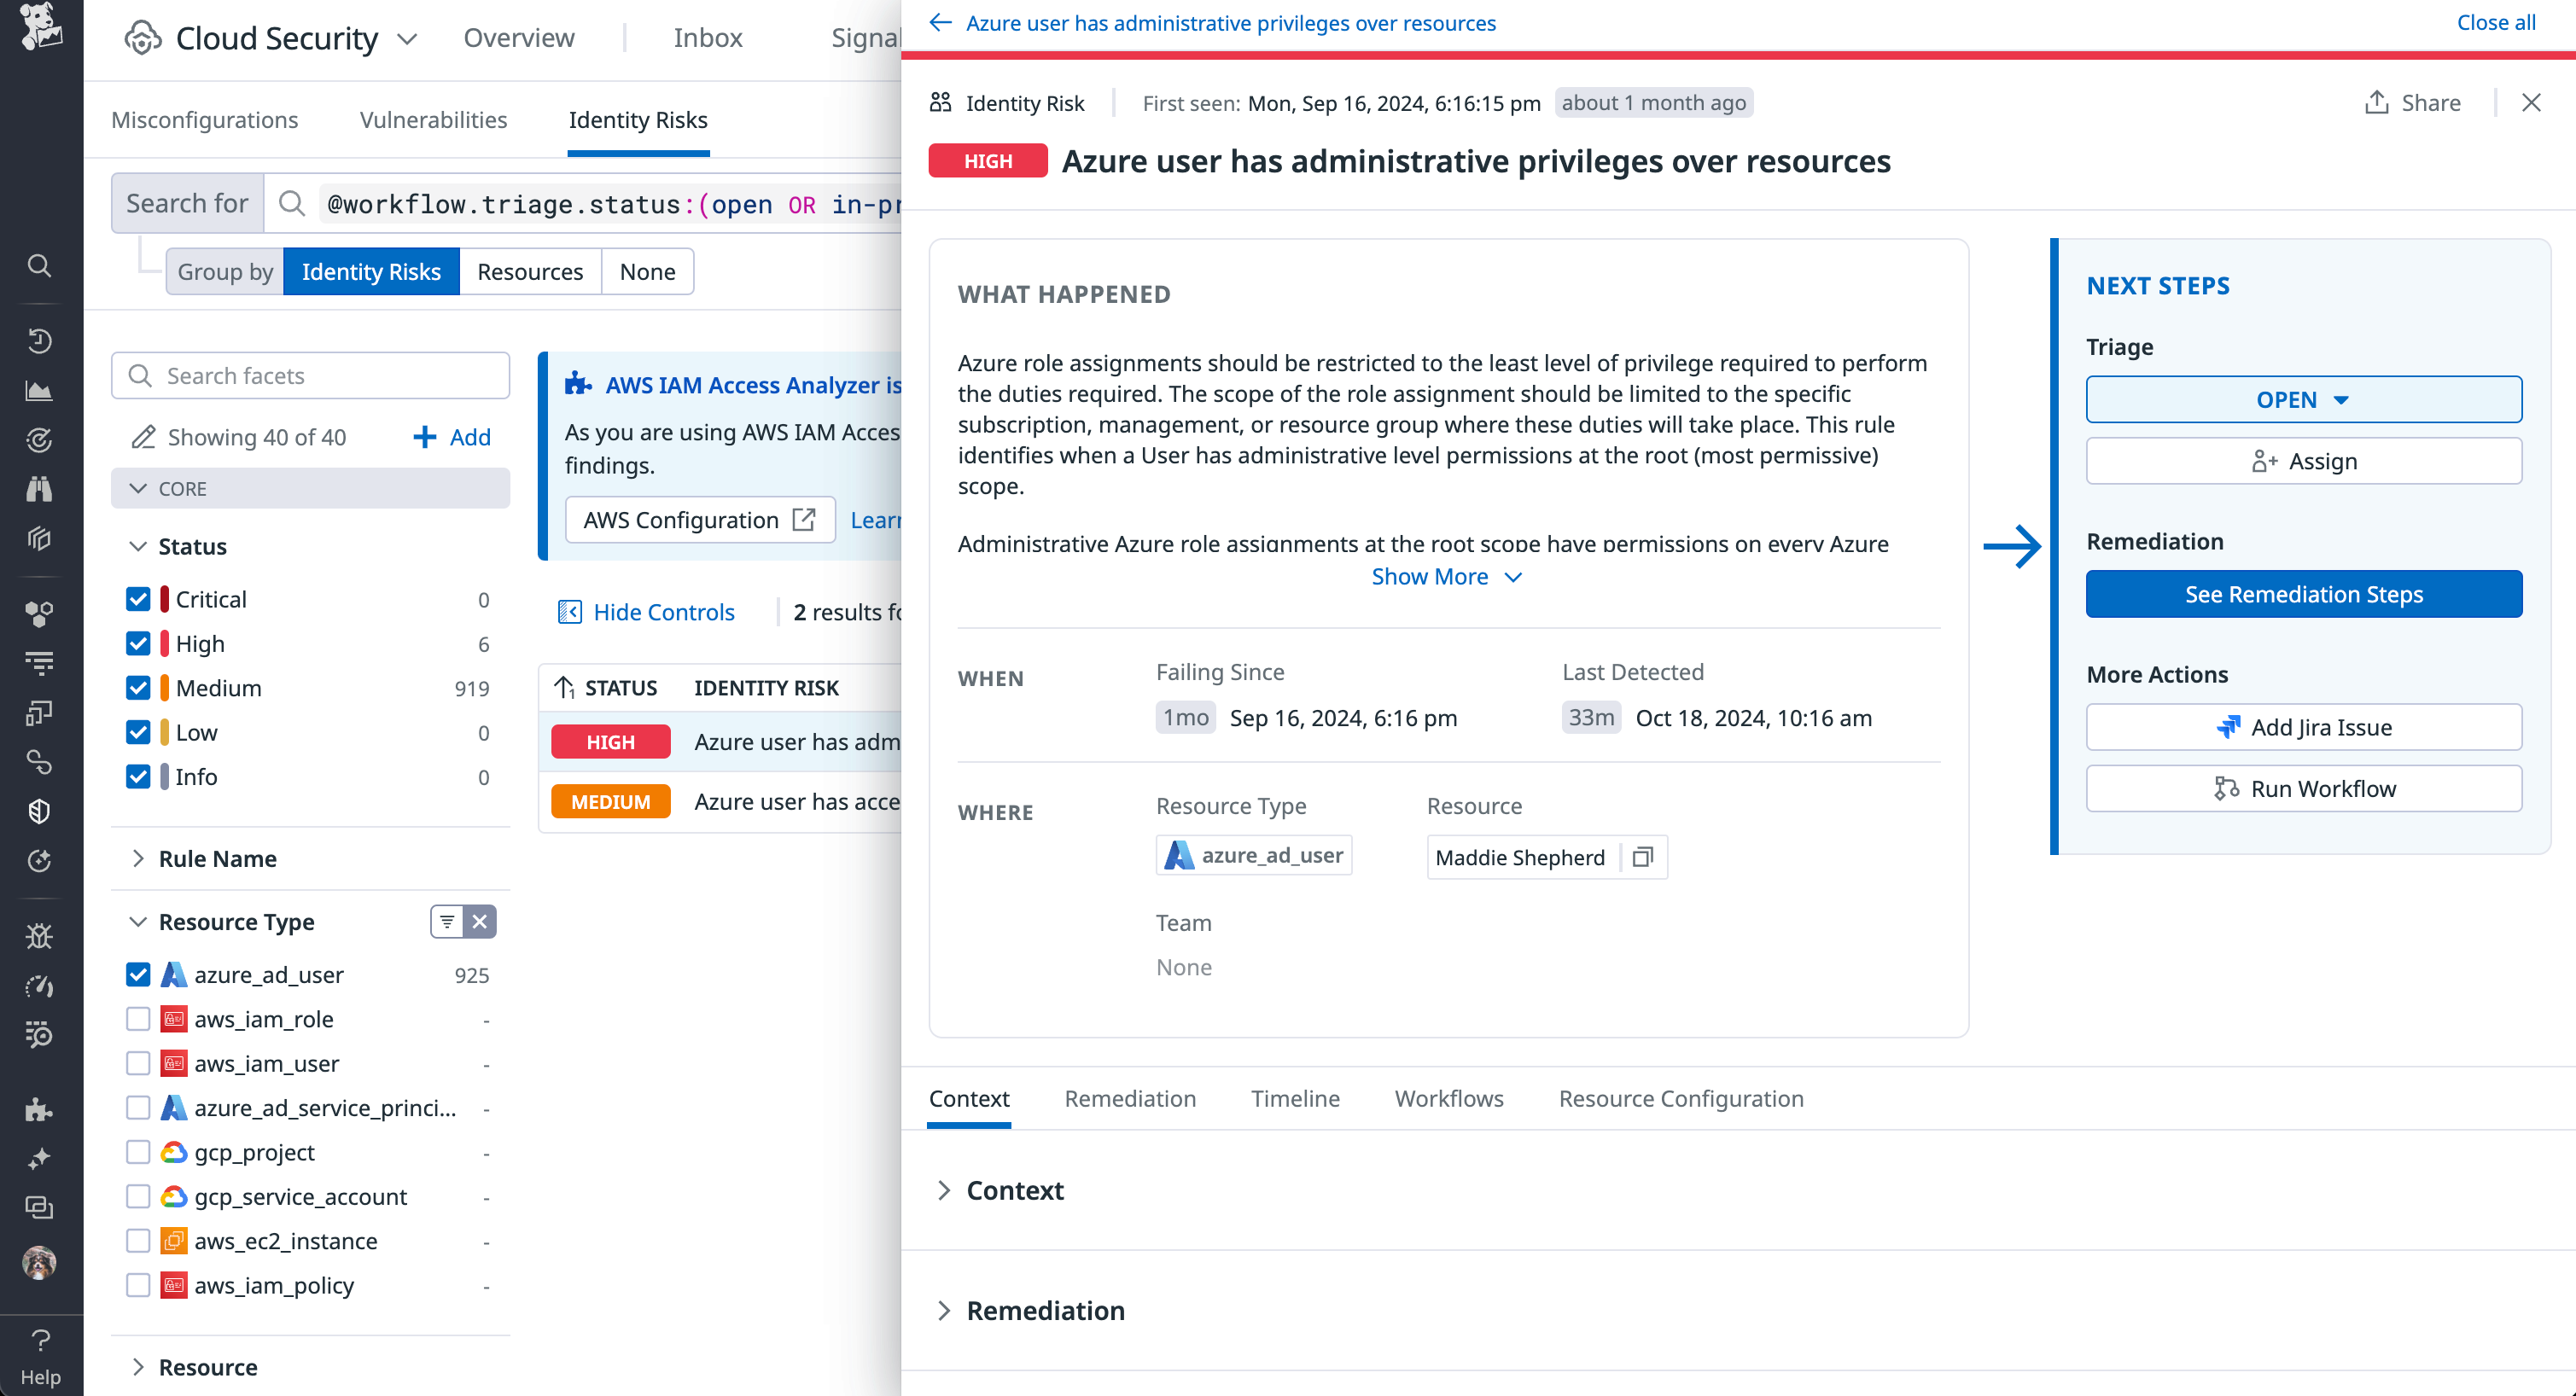Select the puzzle-piece integrations icon in sidebar

(39, 1109)
